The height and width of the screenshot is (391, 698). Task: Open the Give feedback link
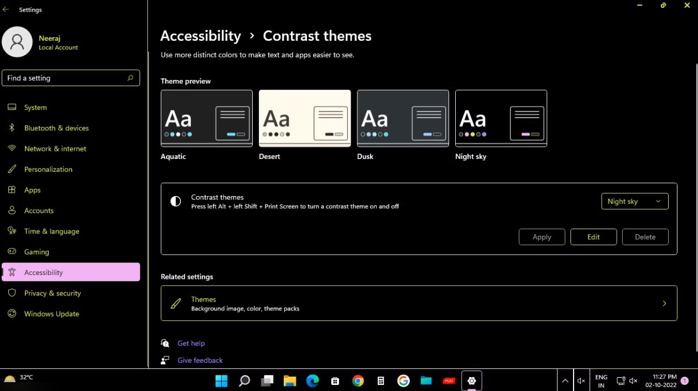[200, 360]
